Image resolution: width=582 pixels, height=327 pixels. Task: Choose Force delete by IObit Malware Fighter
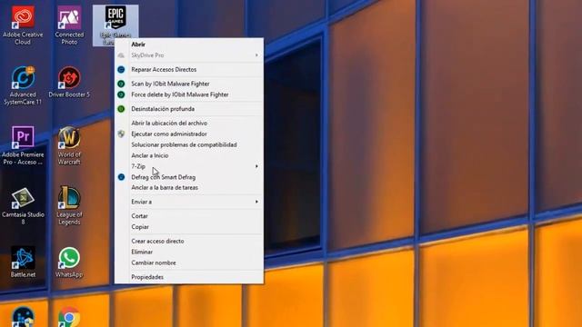tap(189, 94)
